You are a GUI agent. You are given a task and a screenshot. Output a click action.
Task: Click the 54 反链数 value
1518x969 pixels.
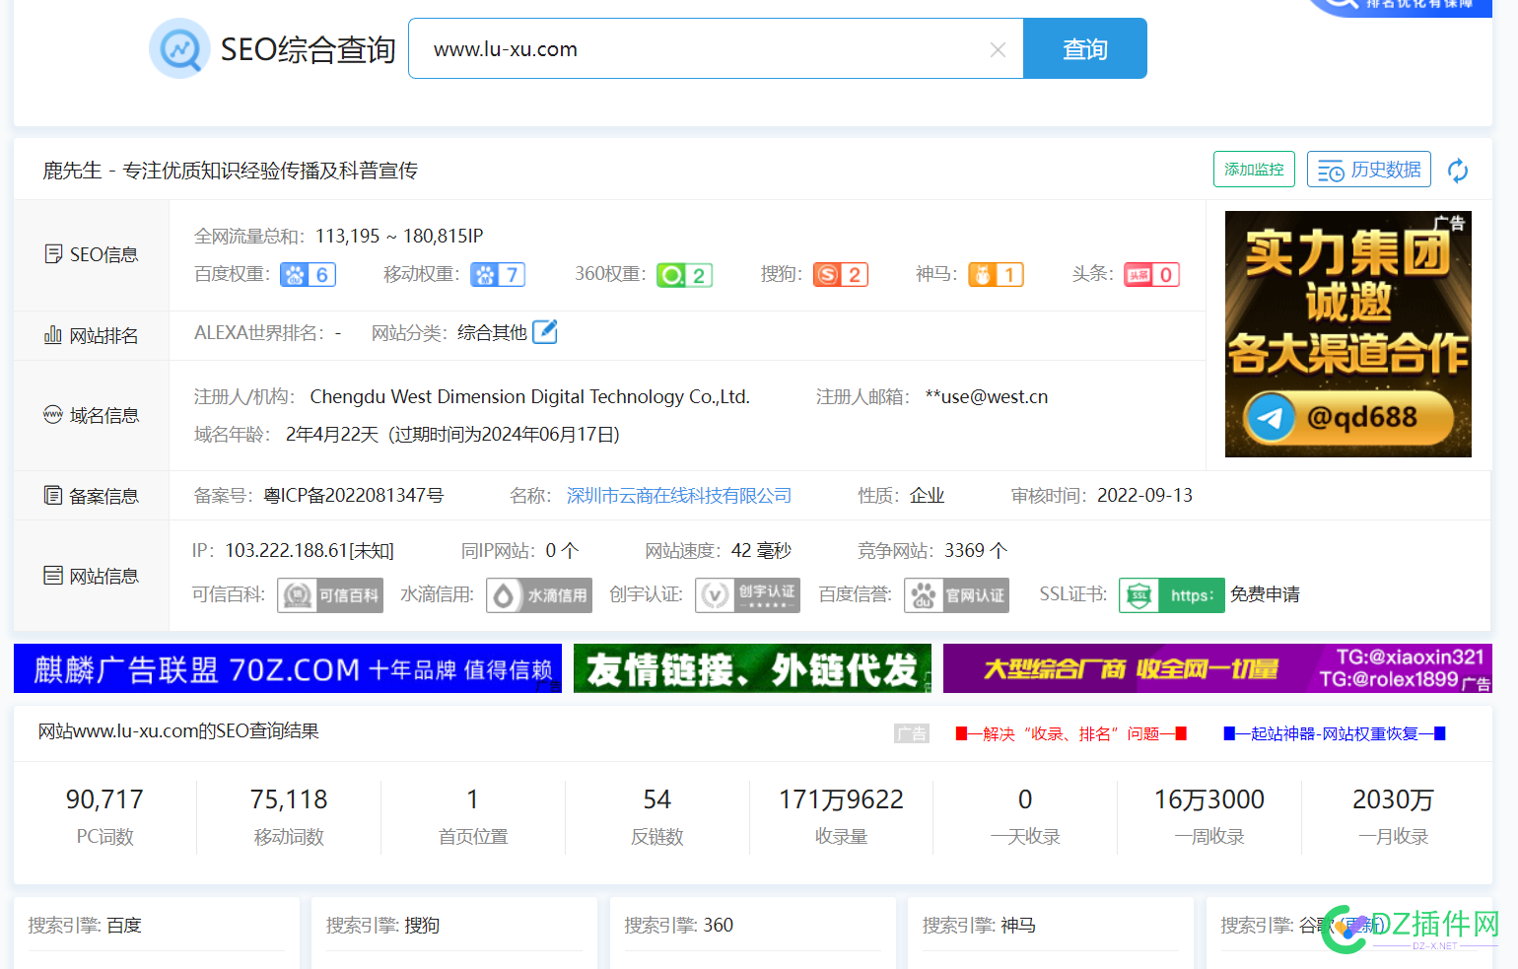point(657,799)
